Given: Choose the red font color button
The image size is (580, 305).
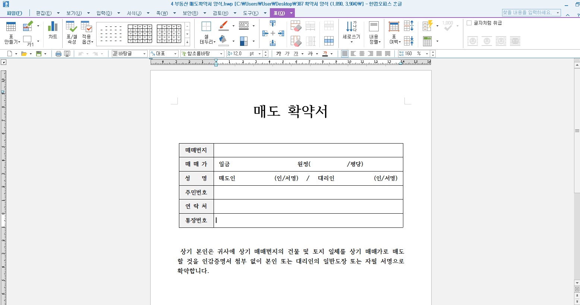Looking at the screenshot, I should 325,54.
